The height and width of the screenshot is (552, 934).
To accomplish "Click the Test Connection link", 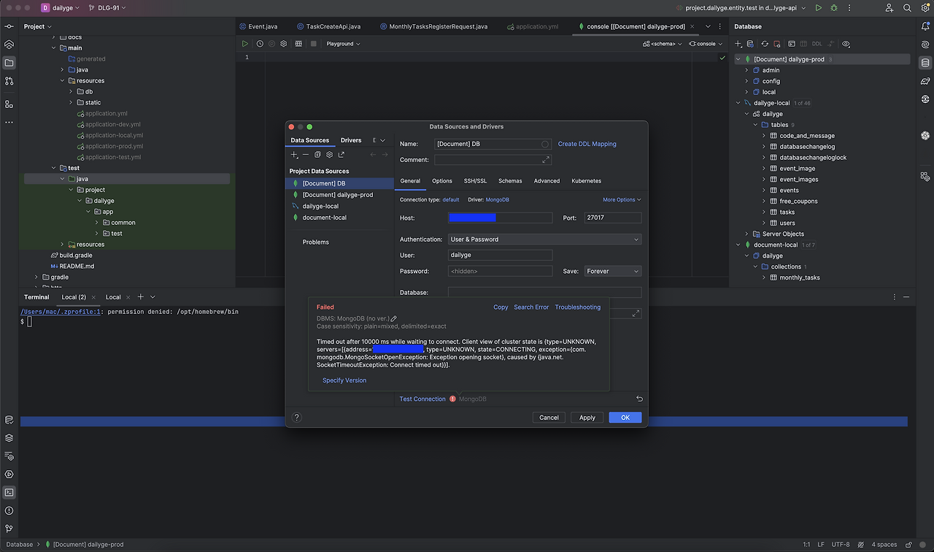I will pyautogui.click(x=422, y=399).
